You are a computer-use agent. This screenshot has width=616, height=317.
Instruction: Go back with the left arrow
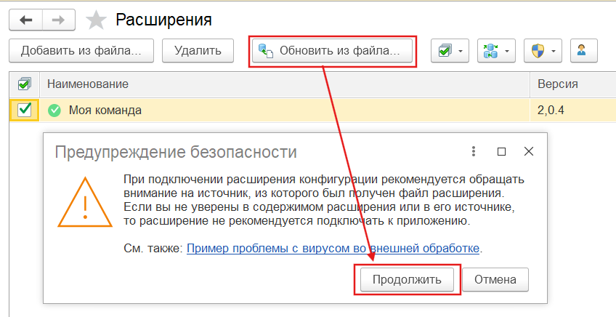click(25, 20)
